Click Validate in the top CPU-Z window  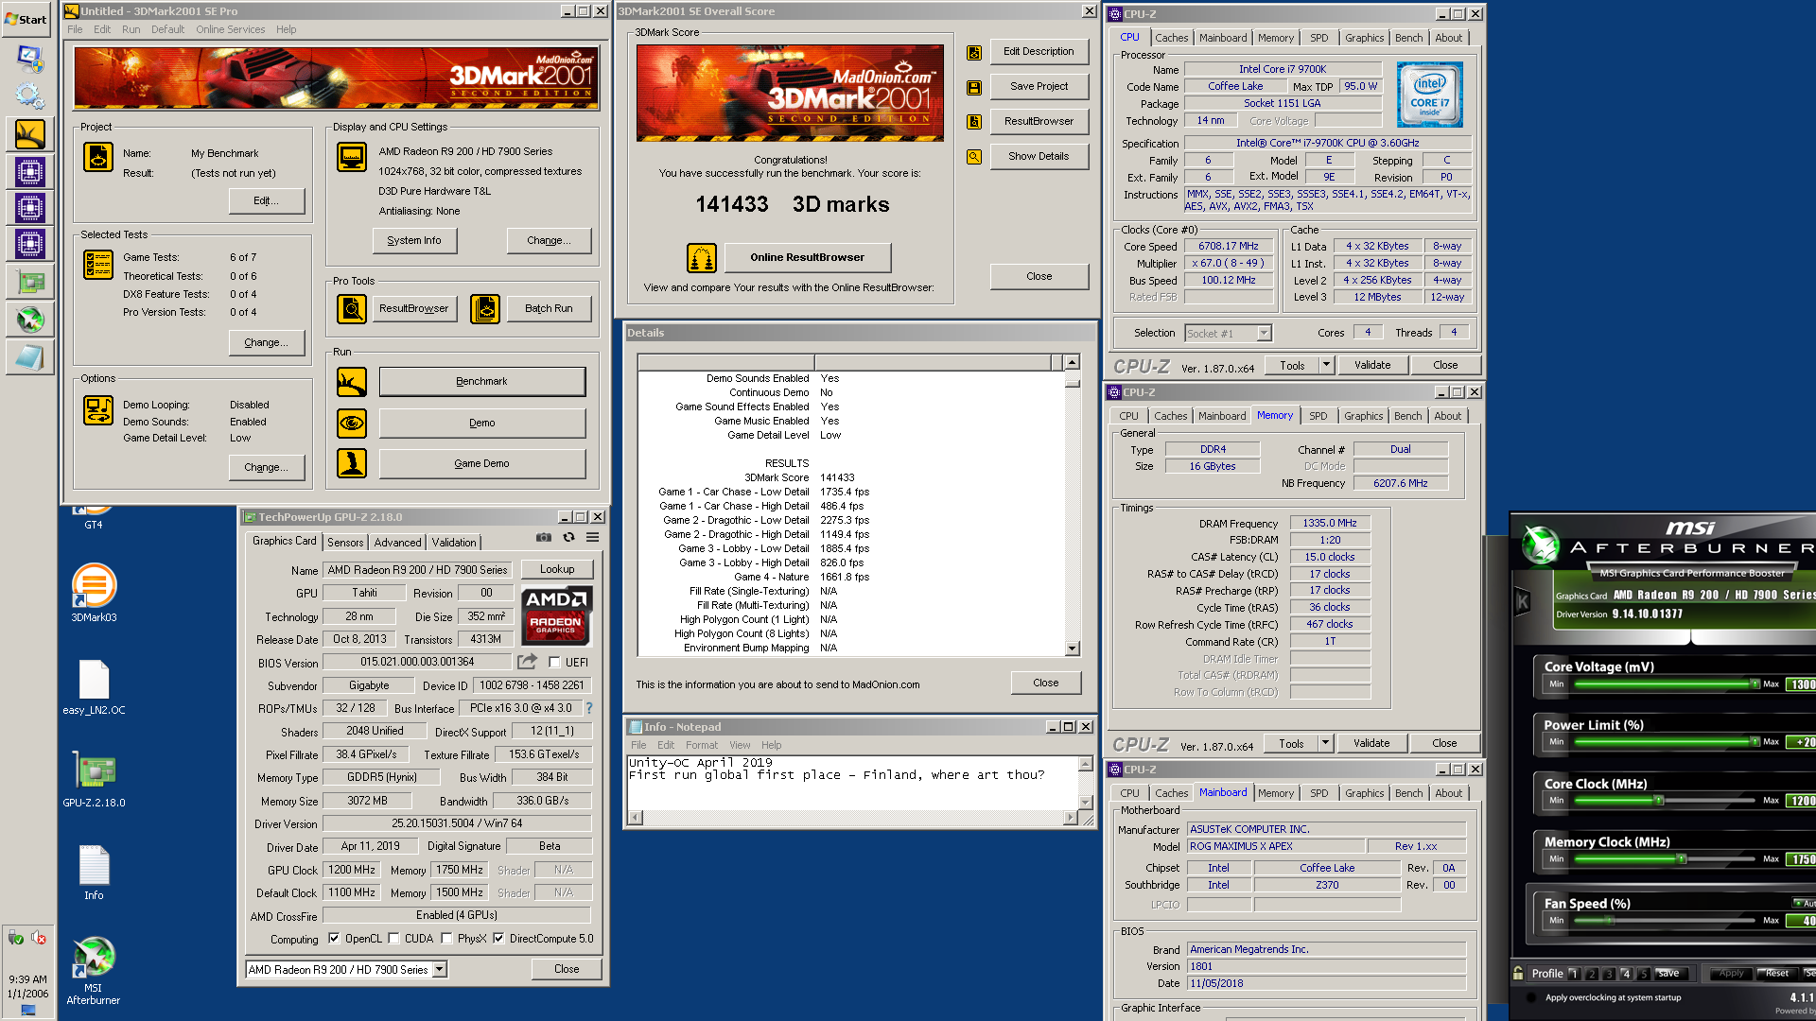tap(1371, 365)
